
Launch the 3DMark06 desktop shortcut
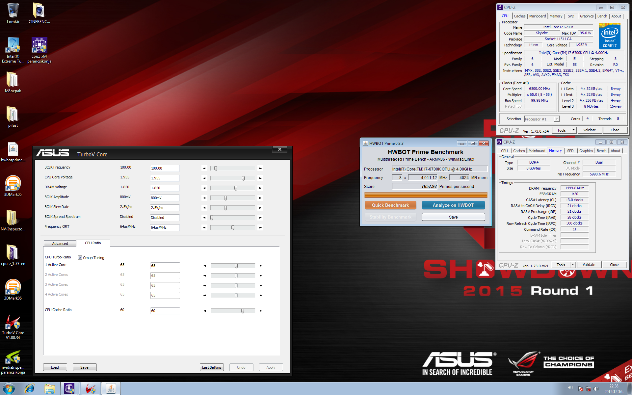point(13,290)
